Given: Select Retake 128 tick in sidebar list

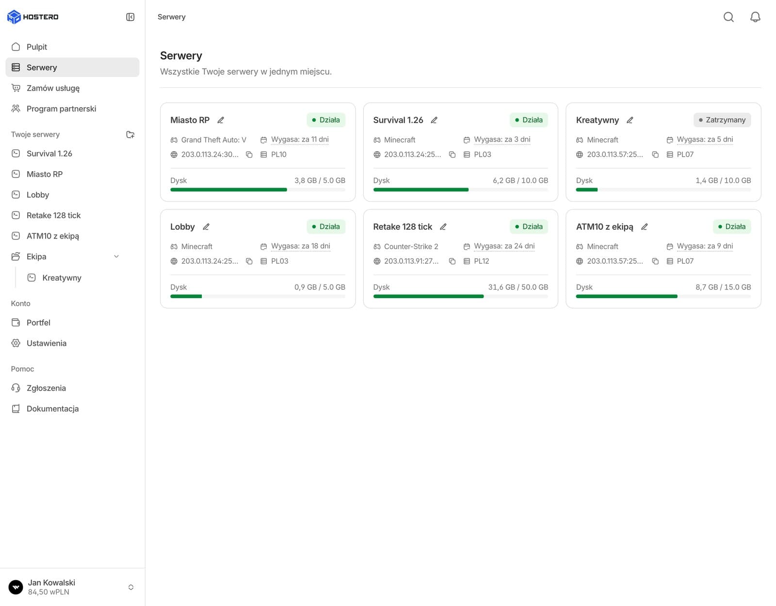Looking at the screenshot, I should pos(72,215).
